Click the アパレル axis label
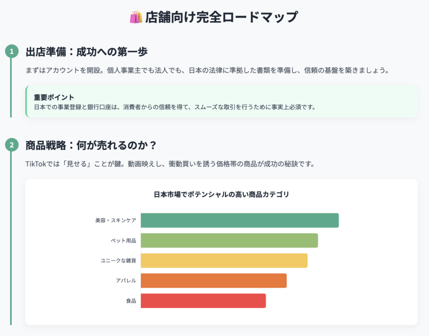This screenshot has width=429, height=336. click(x=126, y=281)
